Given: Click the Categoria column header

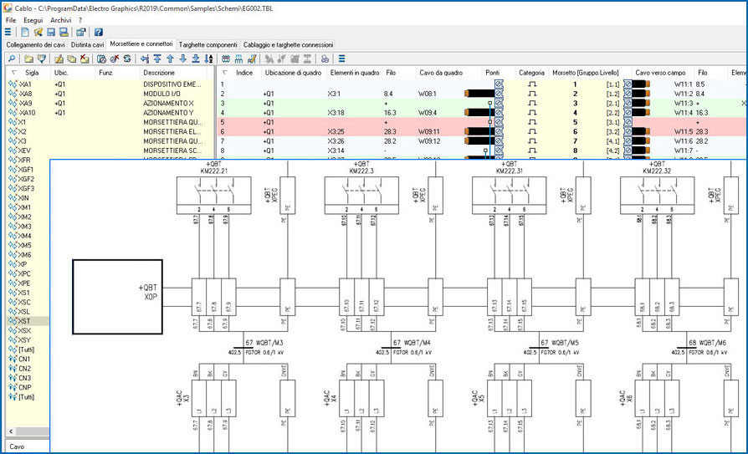Looking at the screenshot, I should pos(531,73).
